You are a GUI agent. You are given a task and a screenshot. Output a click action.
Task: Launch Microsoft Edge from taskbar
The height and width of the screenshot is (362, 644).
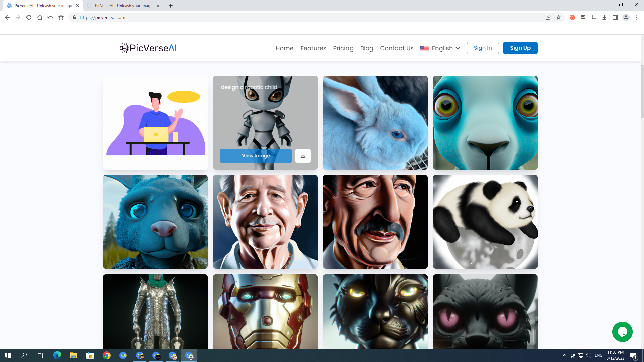click(x=57, y=355)
